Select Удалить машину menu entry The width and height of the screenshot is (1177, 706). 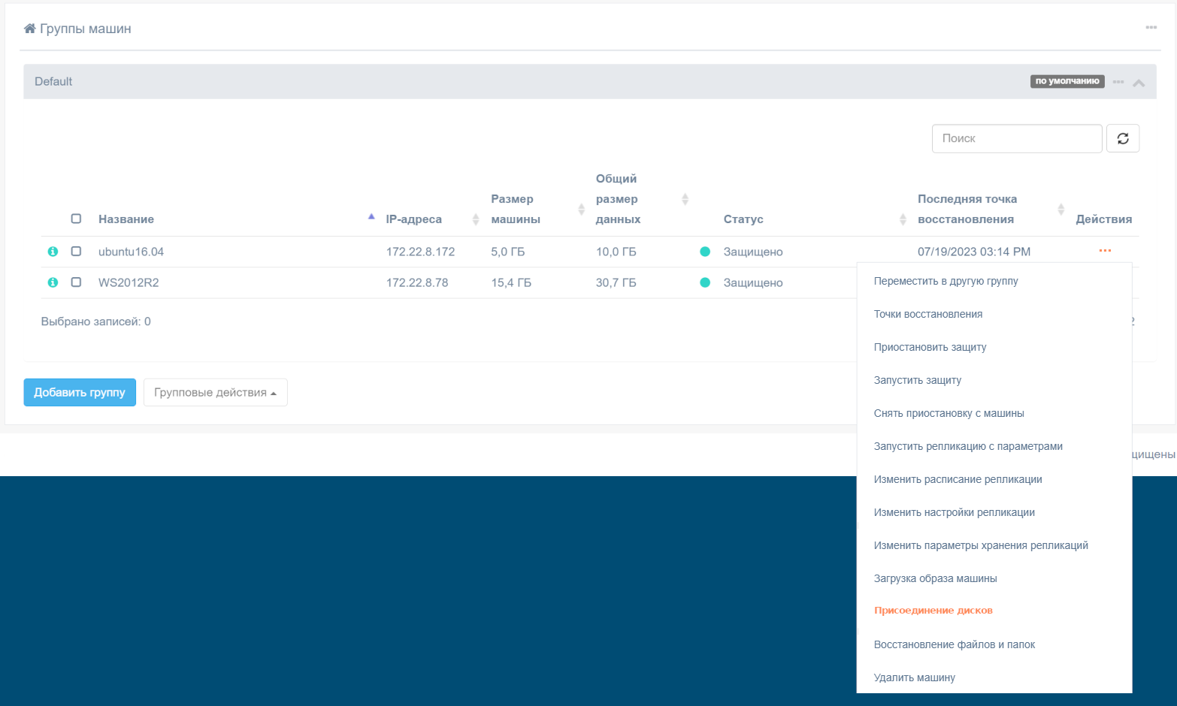pyautogui.click(x=915, y=677)
